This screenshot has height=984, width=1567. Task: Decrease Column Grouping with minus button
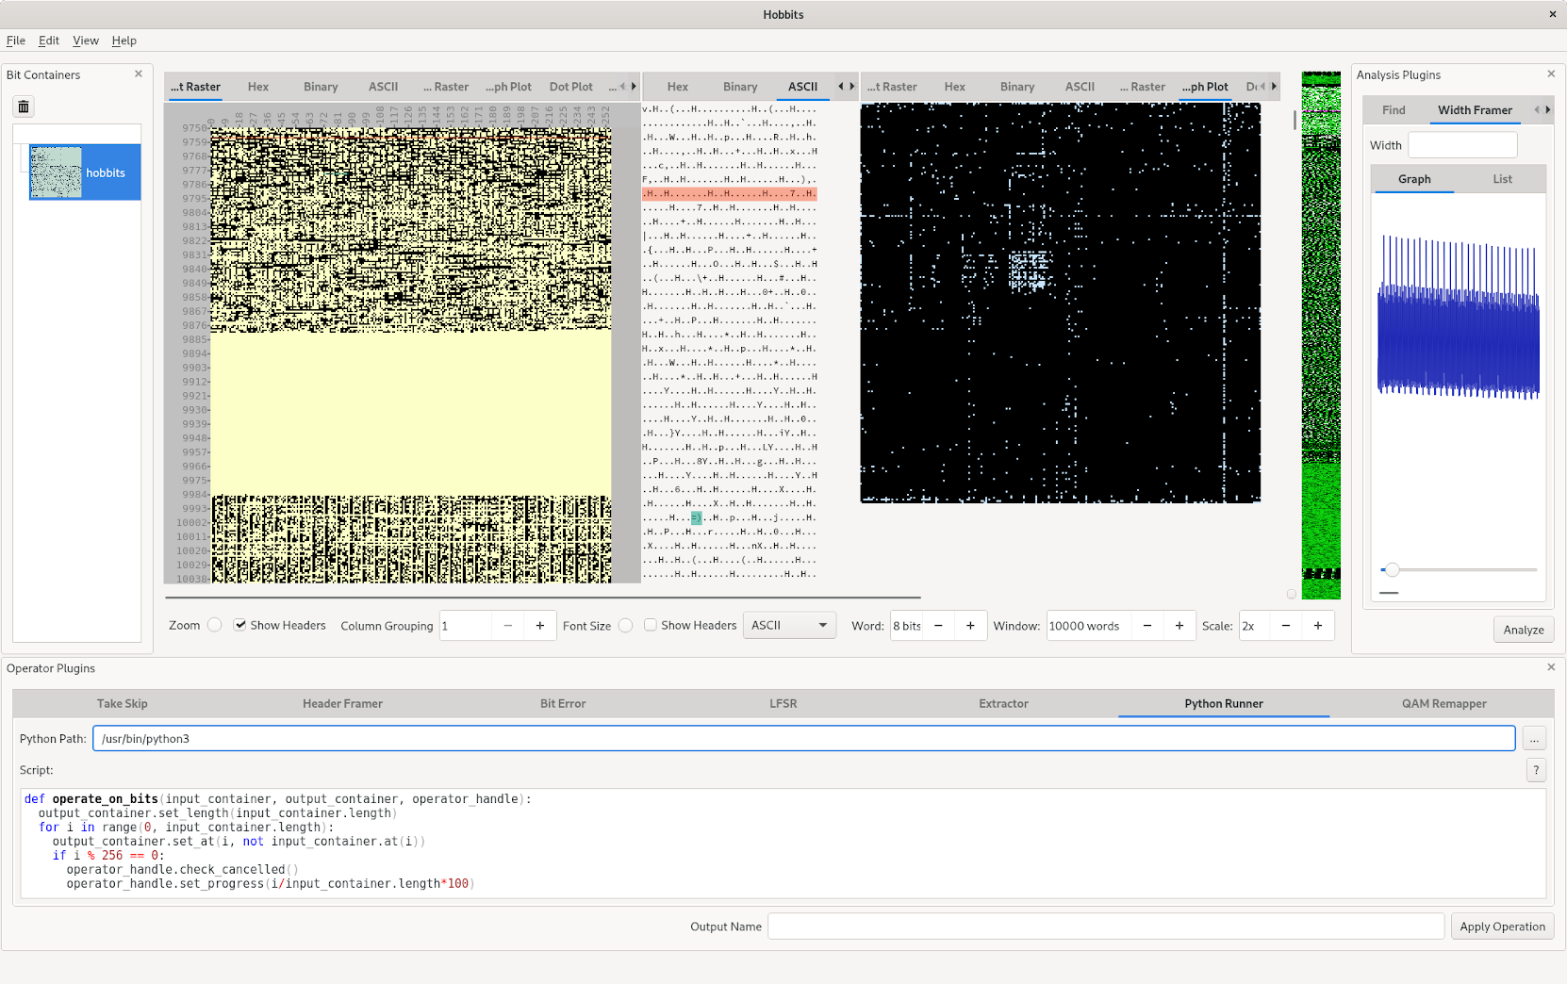[508, 626]
